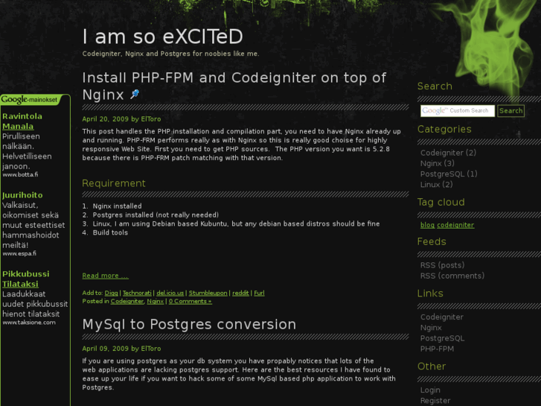Visit the Codeigniter entry under Links
This screenshot has width=541, height=406.
point(441,317)
